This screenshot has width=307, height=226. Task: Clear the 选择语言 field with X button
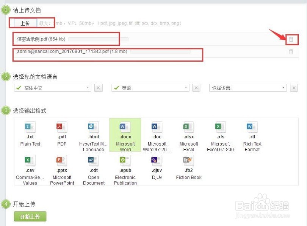coord(294,88)
